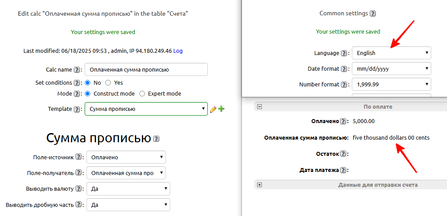Expand Данные для отправки счета section
The height and width of the screenshot is (216, 447).
(x=259, y=185)
